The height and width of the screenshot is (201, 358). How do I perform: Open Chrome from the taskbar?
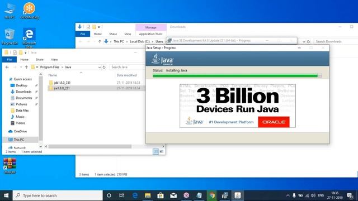point(212,195)
